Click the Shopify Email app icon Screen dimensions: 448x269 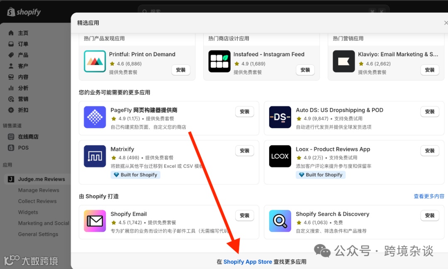(95, 221)
